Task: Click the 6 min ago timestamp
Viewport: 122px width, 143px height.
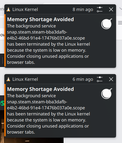Action: coord(83,79)
